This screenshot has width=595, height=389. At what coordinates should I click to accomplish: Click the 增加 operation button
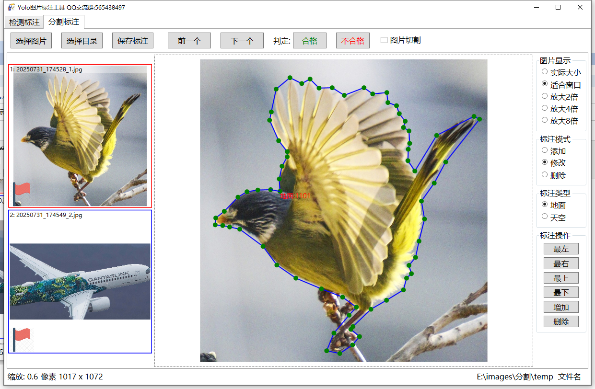(561, 307)
